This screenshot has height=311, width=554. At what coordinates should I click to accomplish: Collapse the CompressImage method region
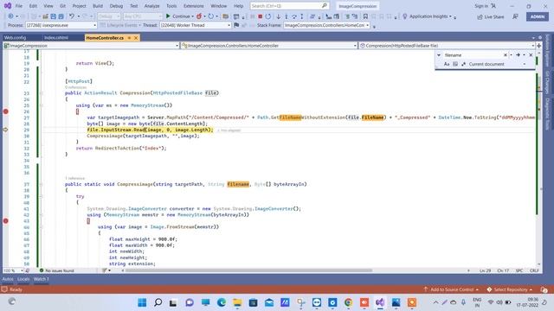coord(42,184)
